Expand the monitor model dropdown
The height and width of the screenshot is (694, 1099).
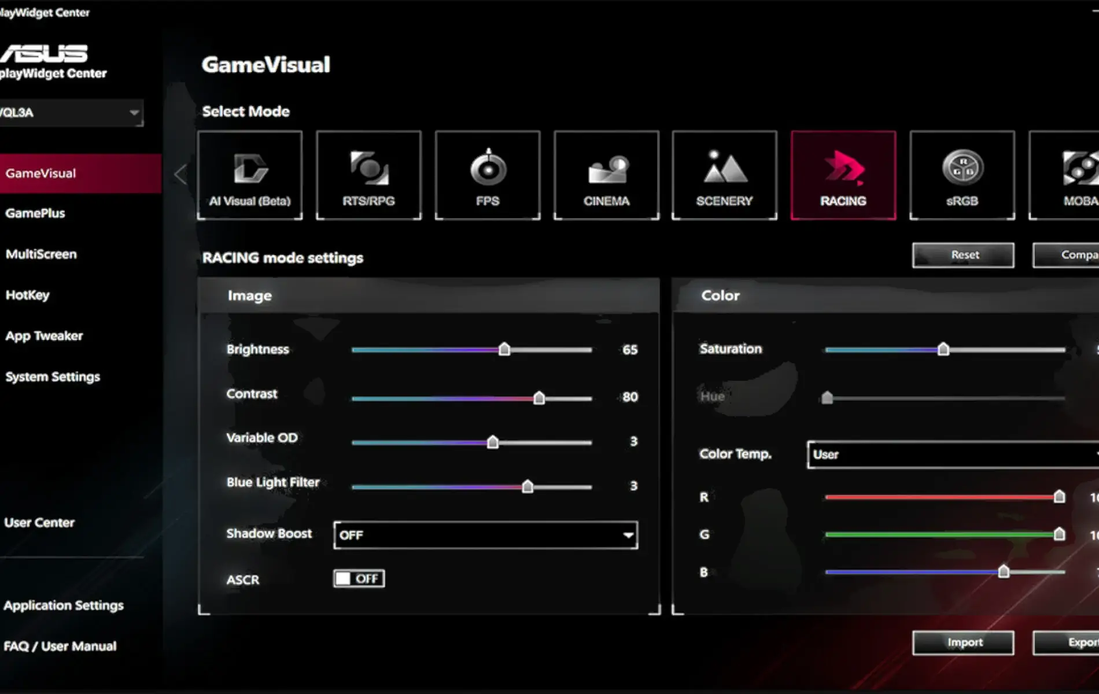point(71,113)
